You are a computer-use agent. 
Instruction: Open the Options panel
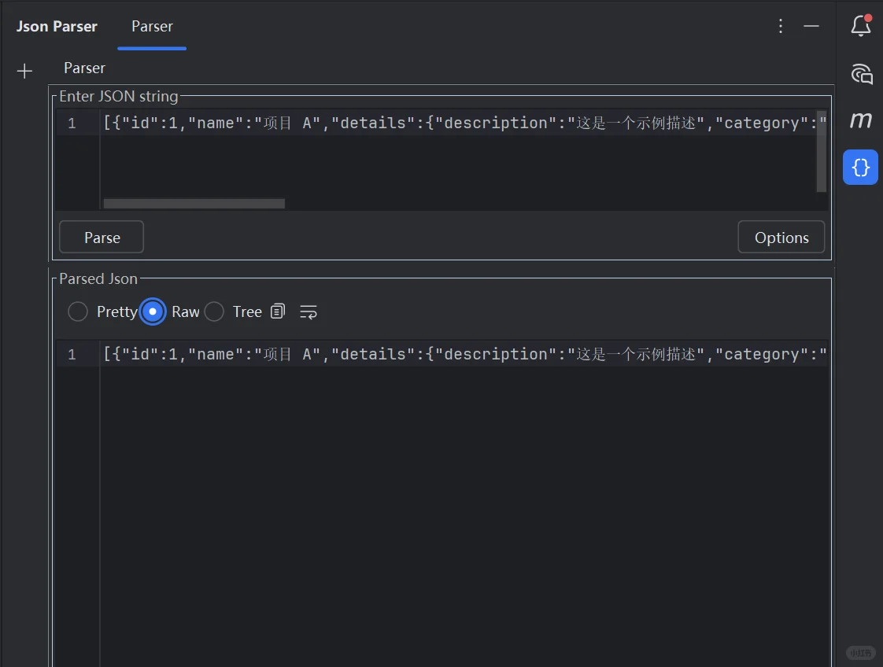pos(781,237)
